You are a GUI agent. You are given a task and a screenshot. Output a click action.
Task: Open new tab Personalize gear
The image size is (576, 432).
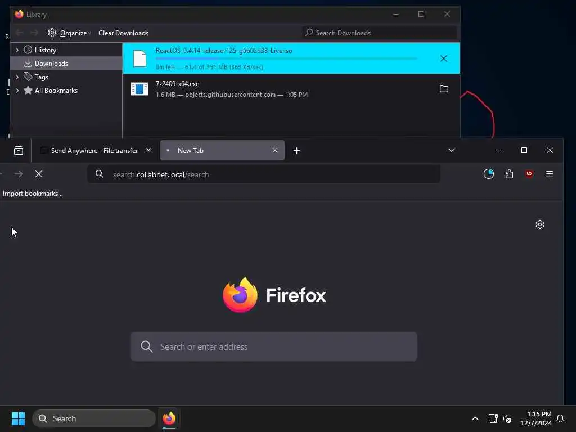pyautogui.click(x=539, y=224)
